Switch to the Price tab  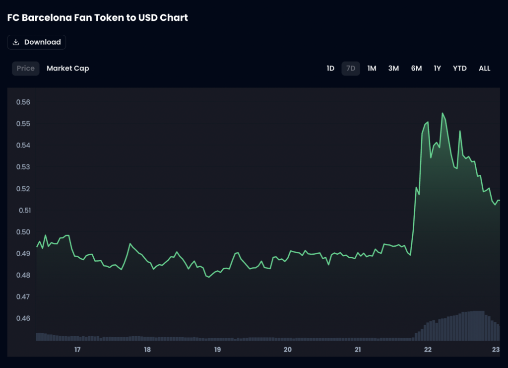26,69
